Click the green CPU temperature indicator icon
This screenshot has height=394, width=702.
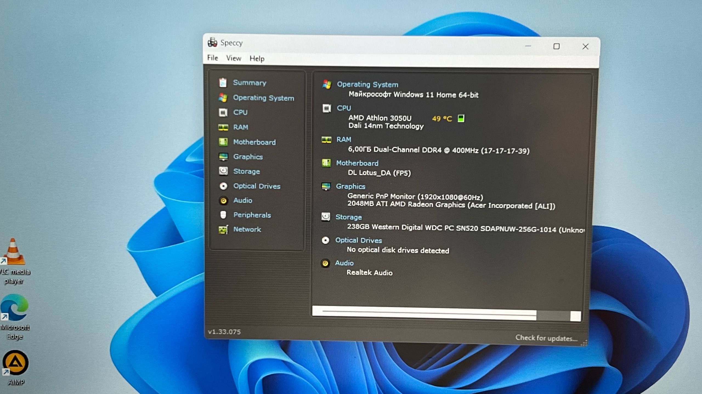(x=461, y=118)
